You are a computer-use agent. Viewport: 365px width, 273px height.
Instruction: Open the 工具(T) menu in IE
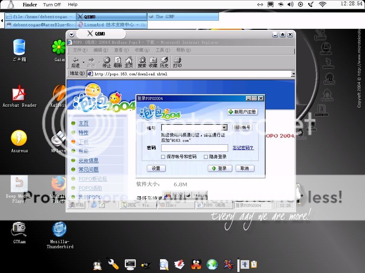[x=163, y=50]
